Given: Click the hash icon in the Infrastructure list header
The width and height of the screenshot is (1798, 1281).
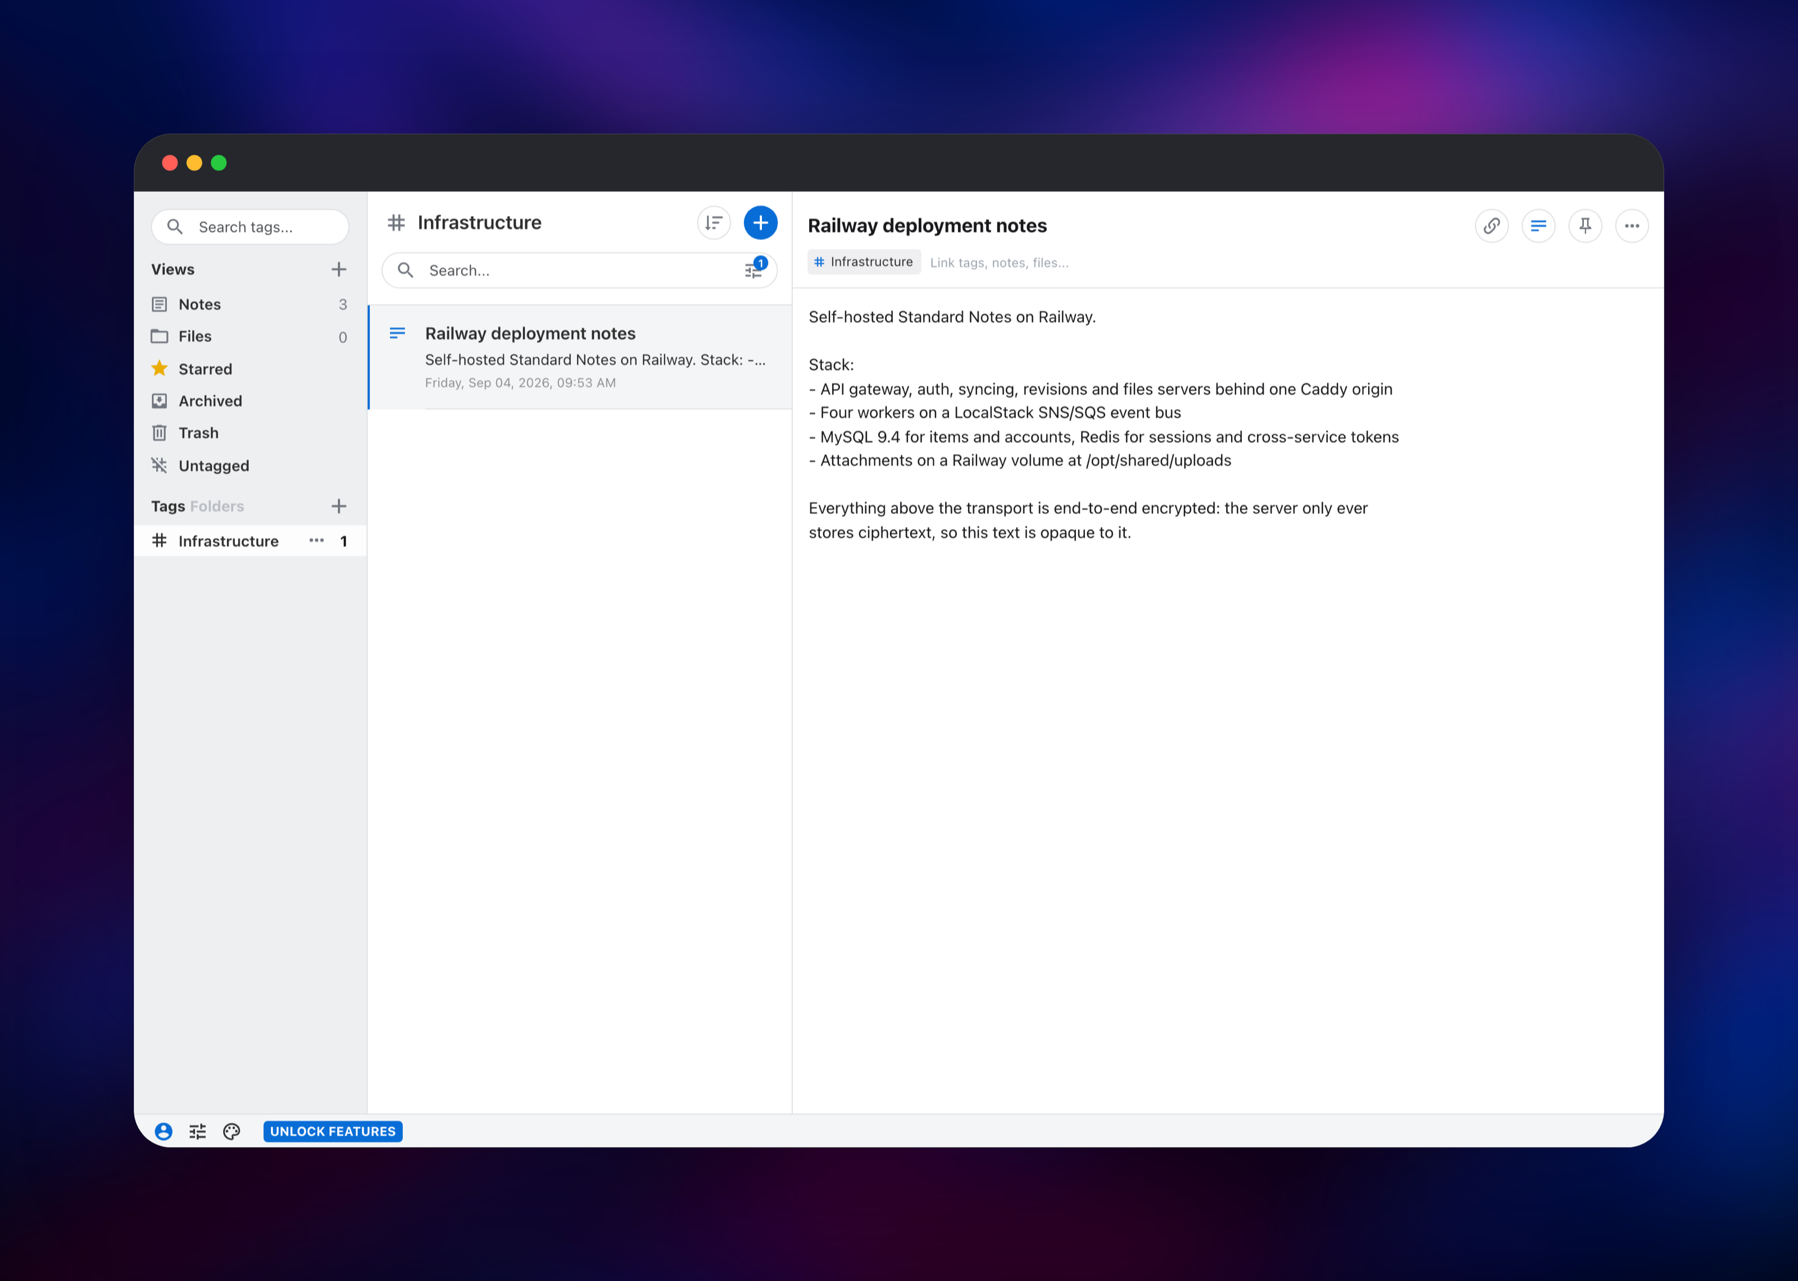Looking at the screenshot, I should pos(396,223).
